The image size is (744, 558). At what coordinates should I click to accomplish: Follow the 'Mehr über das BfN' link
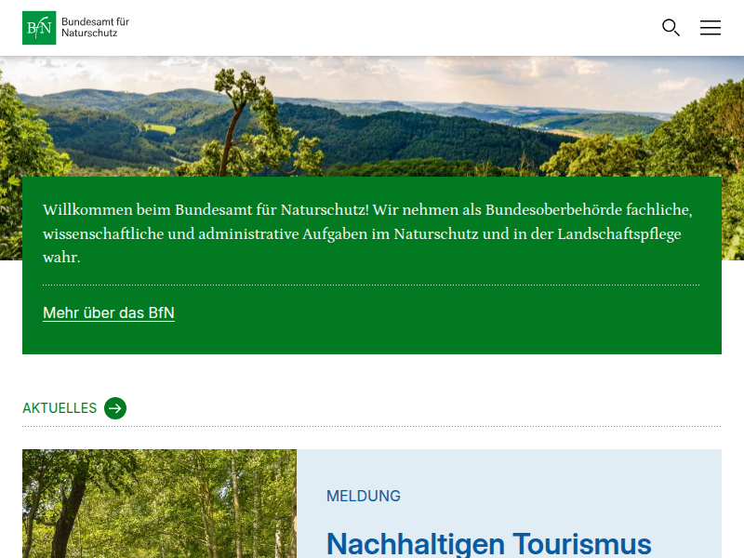tap(109, 312)
